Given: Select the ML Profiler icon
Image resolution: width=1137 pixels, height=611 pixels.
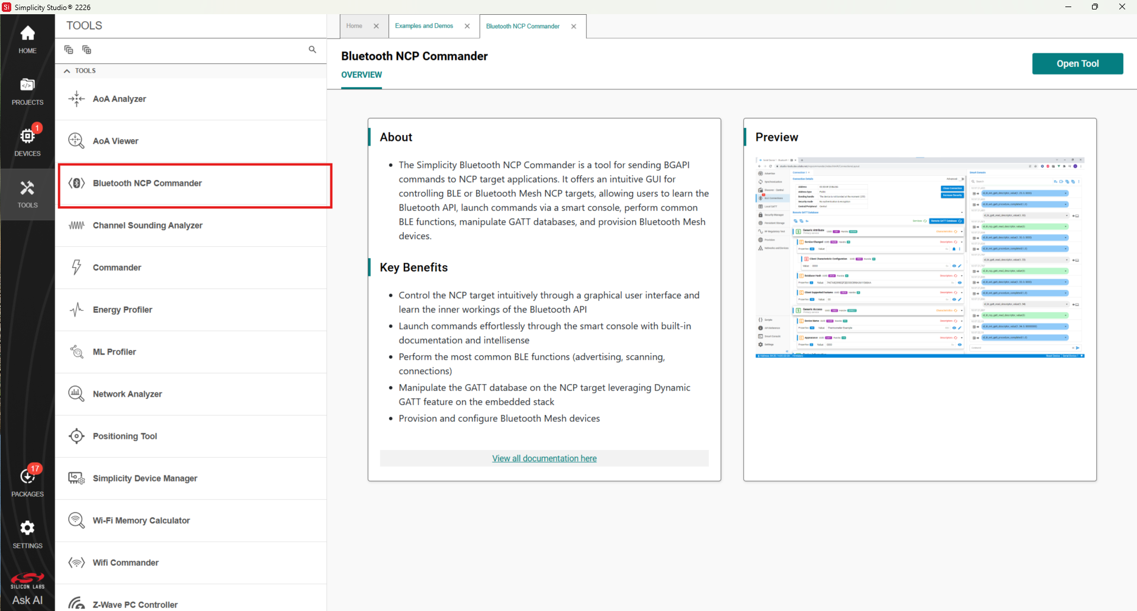Looking at the screenshot, I should 76,352.
